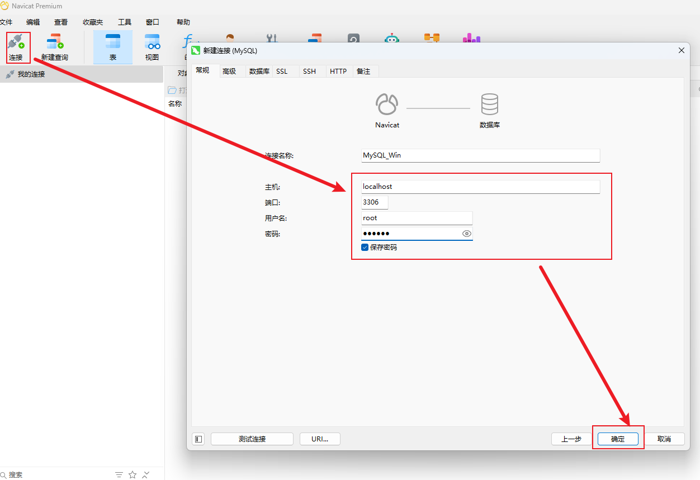Screen dimensions: 700x480
Task: Open 新建查询 (New Query) from the toolbar
Action: (54, 47)
